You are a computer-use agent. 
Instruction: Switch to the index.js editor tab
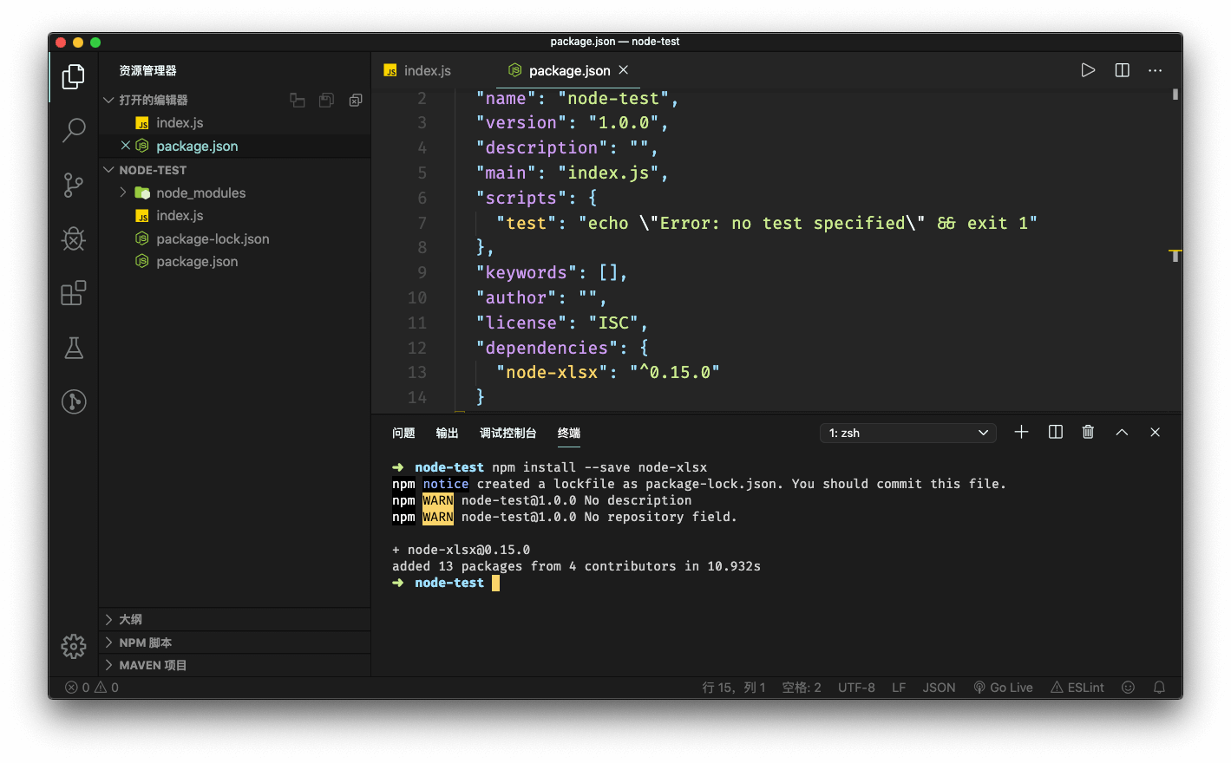click(x=427, y=70)
